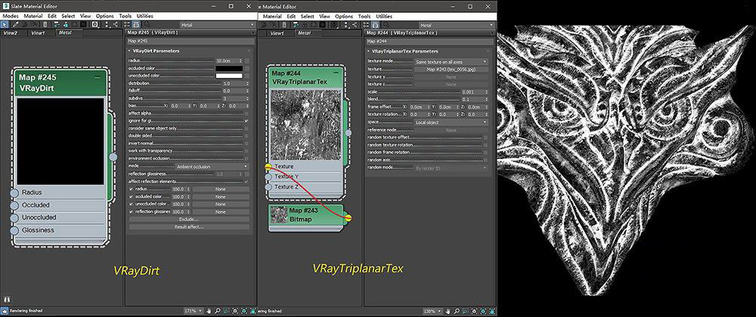Screen dimensions: 756x317
Task: Toggle Material/Map Browser icon in left editor
Action: (x=127, y=24)
